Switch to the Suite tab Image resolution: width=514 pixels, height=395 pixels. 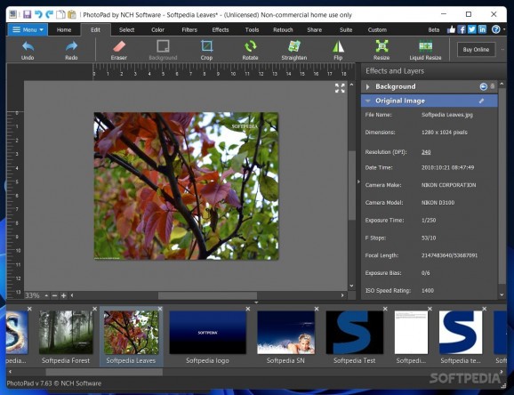pyautogui.click(x=346, y=30)
